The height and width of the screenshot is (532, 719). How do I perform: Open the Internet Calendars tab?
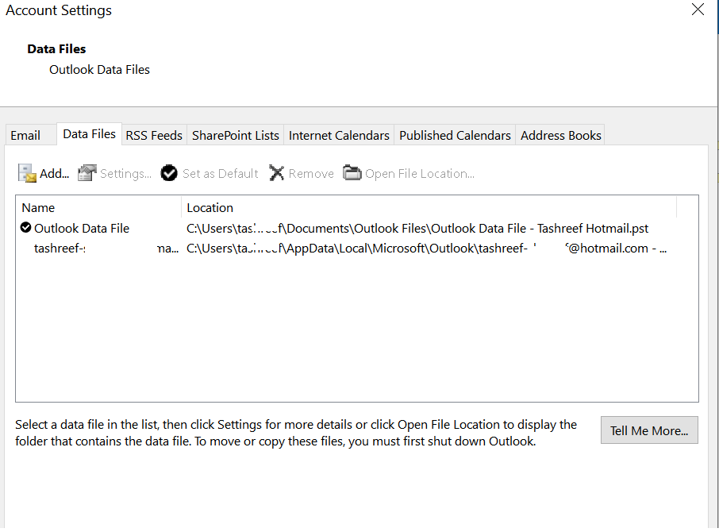339,135
